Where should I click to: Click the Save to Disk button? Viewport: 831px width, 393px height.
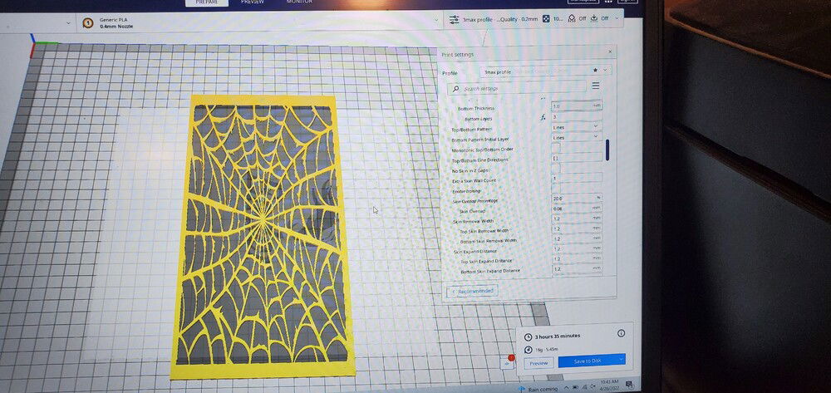tap(592, 360)
